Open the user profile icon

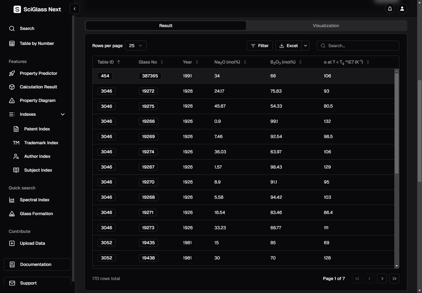pyautogui.click(x=402, y=9)
